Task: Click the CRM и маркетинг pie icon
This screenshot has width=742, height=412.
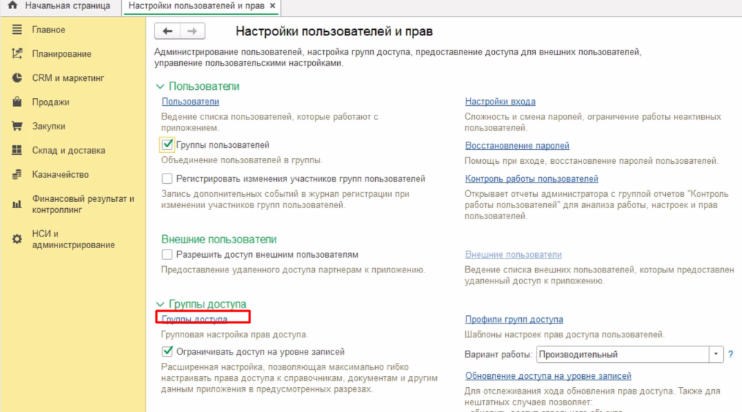Action: (17, 78)
